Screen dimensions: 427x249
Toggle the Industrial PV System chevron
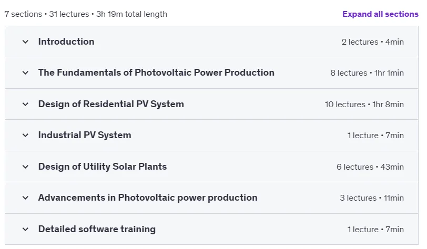[25, 135]
